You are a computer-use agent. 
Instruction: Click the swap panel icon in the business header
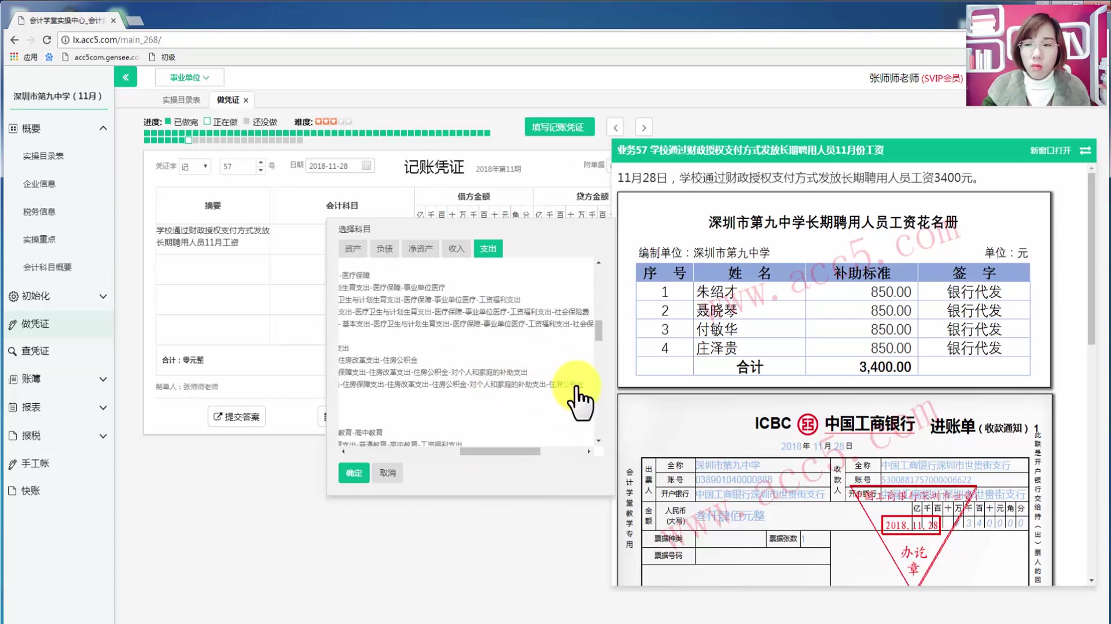tap(1086, 150)
